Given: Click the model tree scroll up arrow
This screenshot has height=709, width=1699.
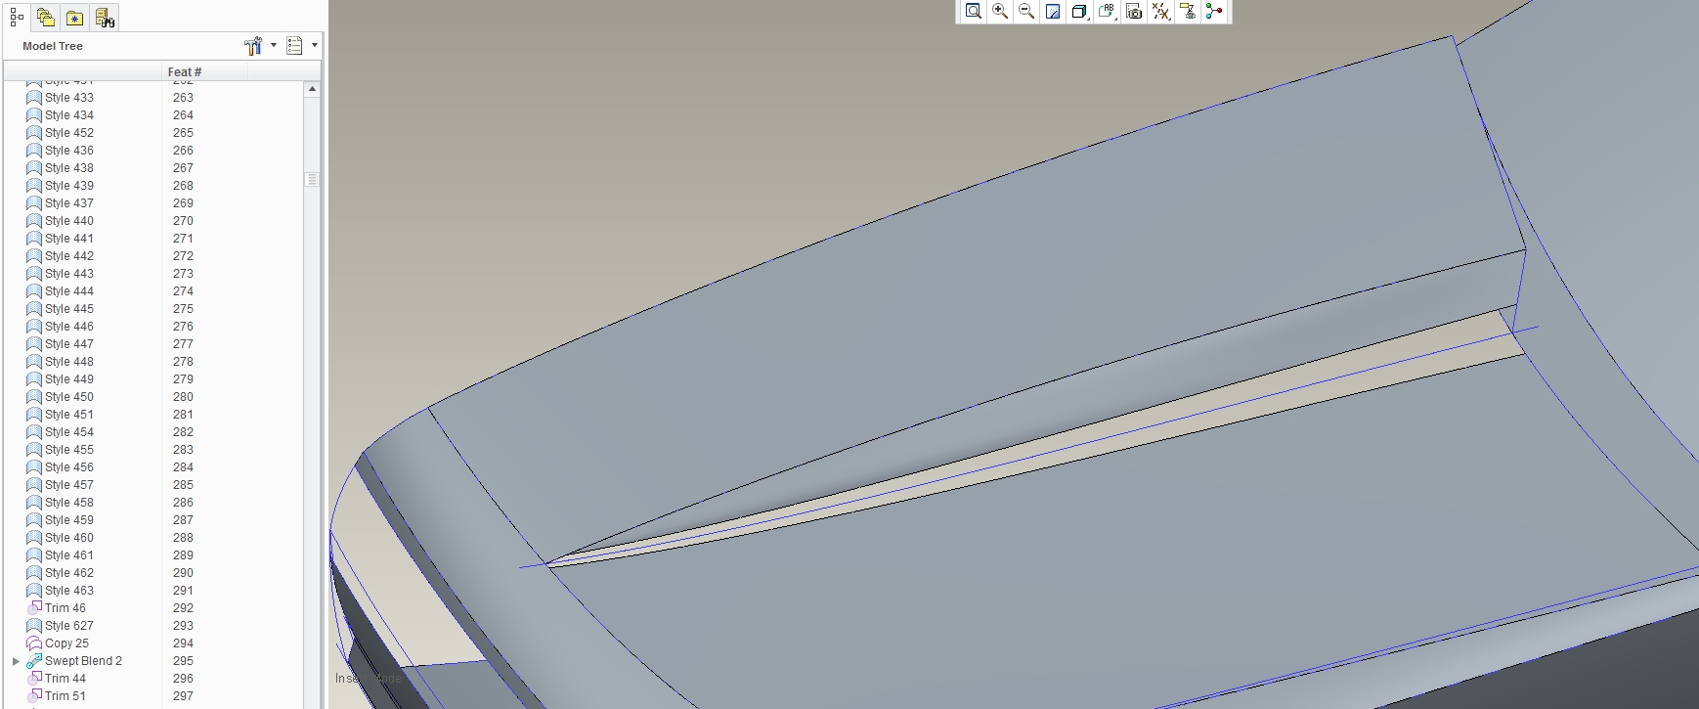Looking at the screenshot, I should point(312,89).
